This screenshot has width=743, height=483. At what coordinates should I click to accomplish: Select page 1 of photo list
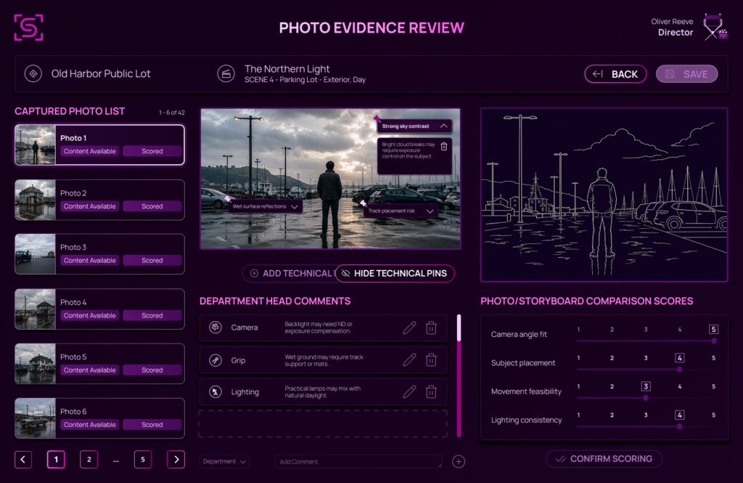point(56,459)
